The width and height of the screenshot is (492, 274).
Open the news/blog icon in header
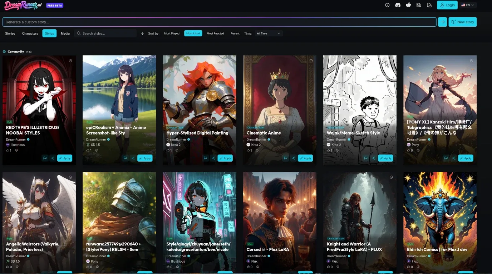click(419, 5)
